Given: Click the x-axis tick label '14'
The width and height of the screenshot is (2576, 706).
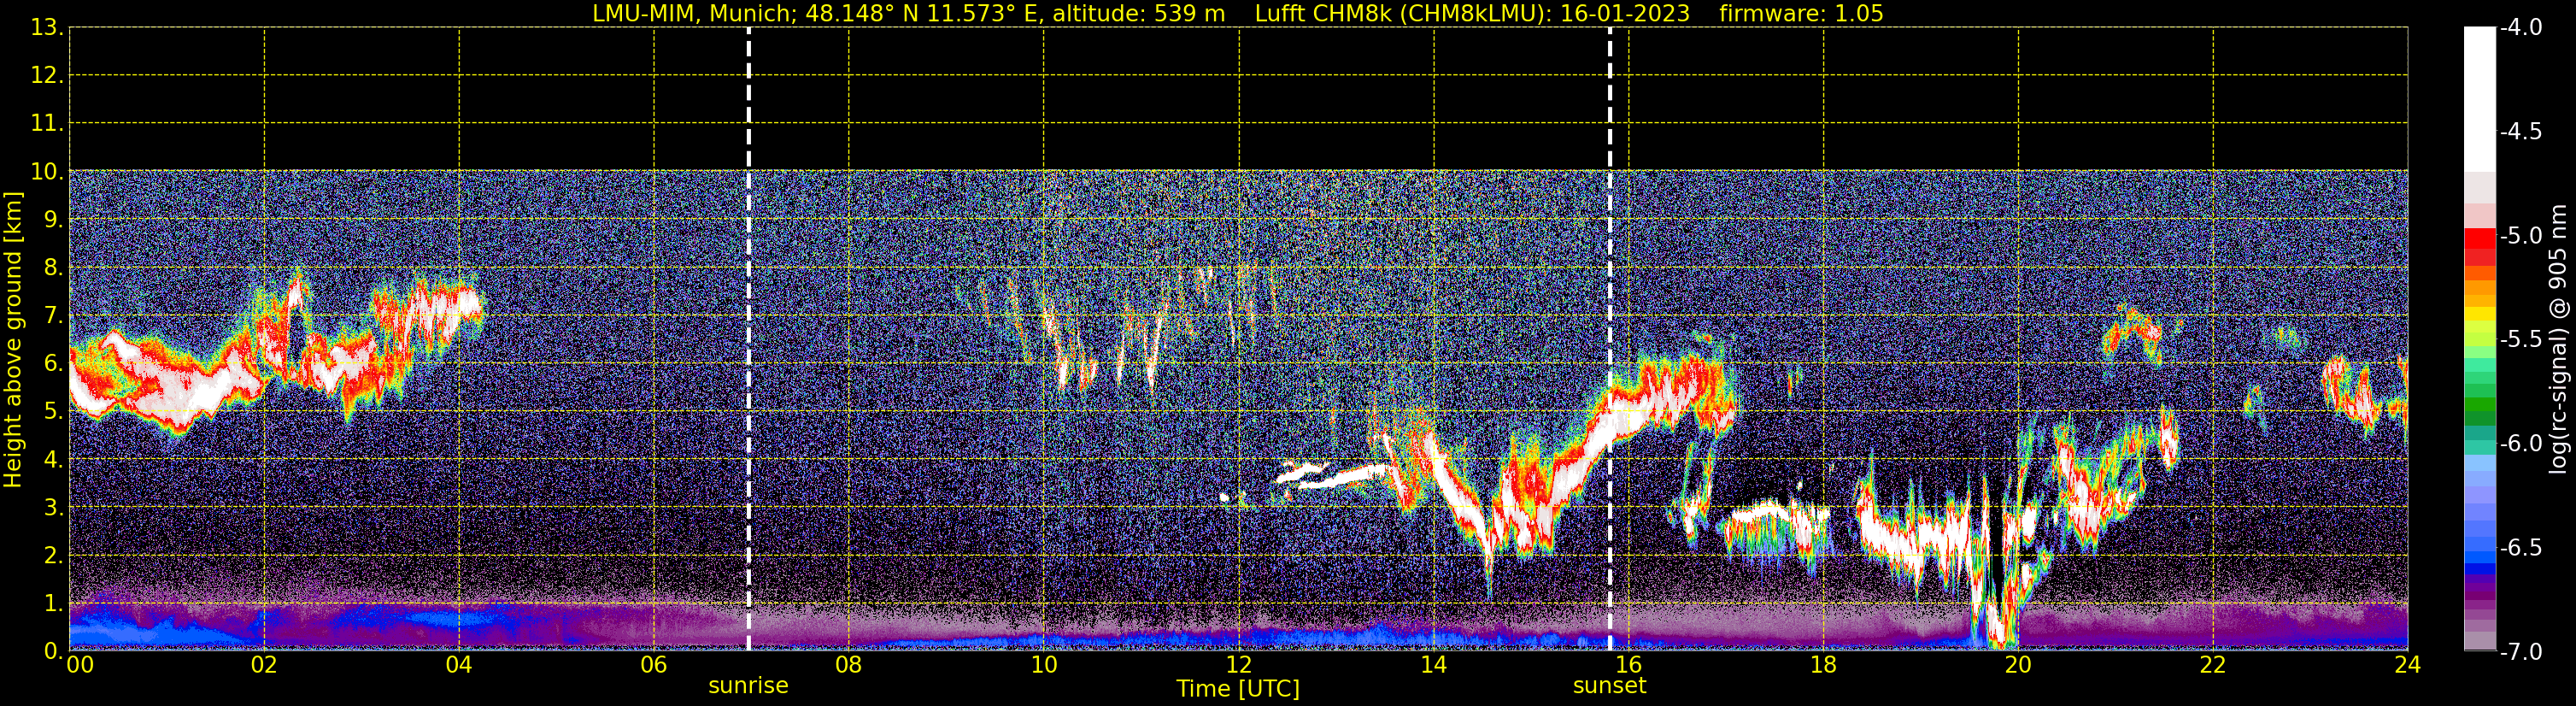Looking at the screenshot, I should 1433,665.
